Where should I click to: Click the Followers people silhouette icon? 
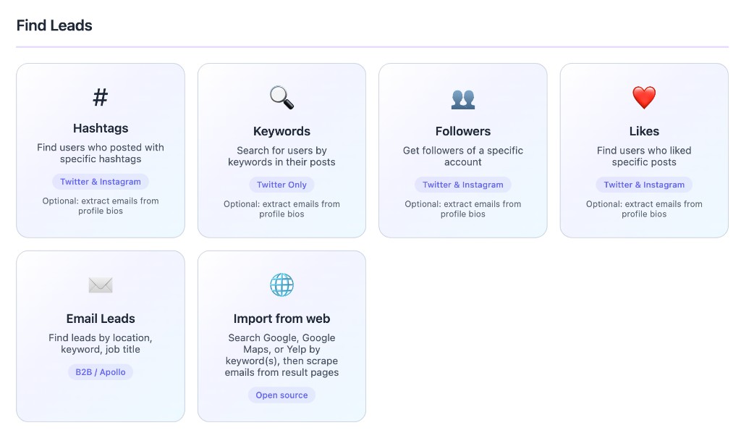[x=463, y=98]
